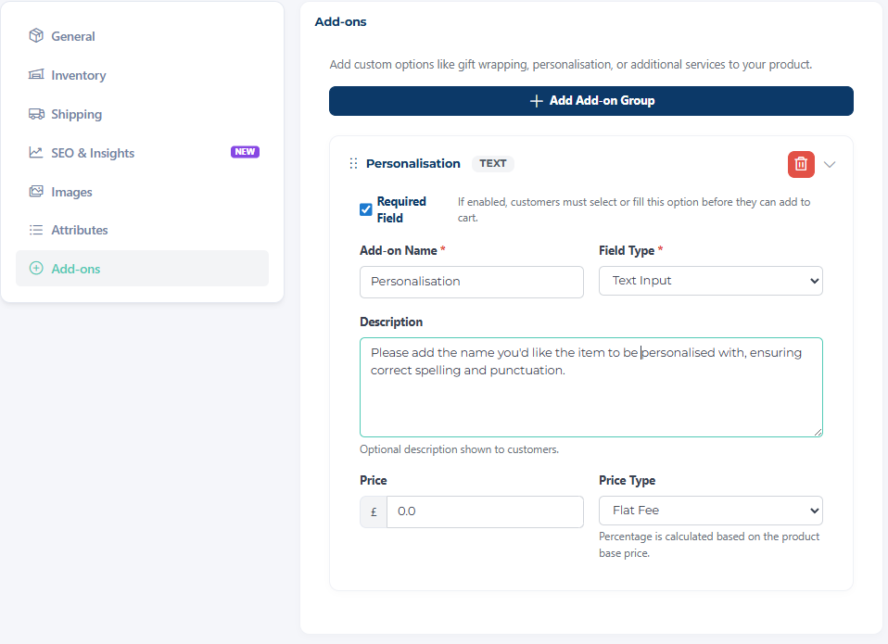Click the purple NEW badge
The image size is (888, 644).
[x=245, y=152]
